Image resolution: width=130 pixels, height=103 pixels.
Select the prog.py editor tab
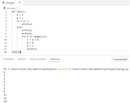coord(12,3)
